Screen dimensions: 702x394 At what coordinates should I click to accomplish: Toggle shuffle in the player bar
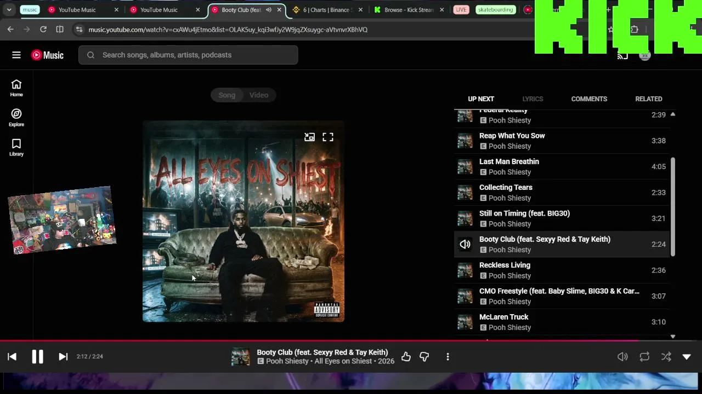pyautogui.click(x=666, y=357)
